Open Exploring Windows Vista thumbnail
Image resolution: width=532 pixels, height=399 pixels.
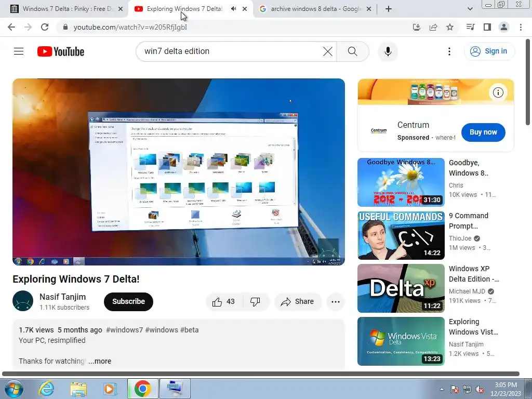pos(401,341)
